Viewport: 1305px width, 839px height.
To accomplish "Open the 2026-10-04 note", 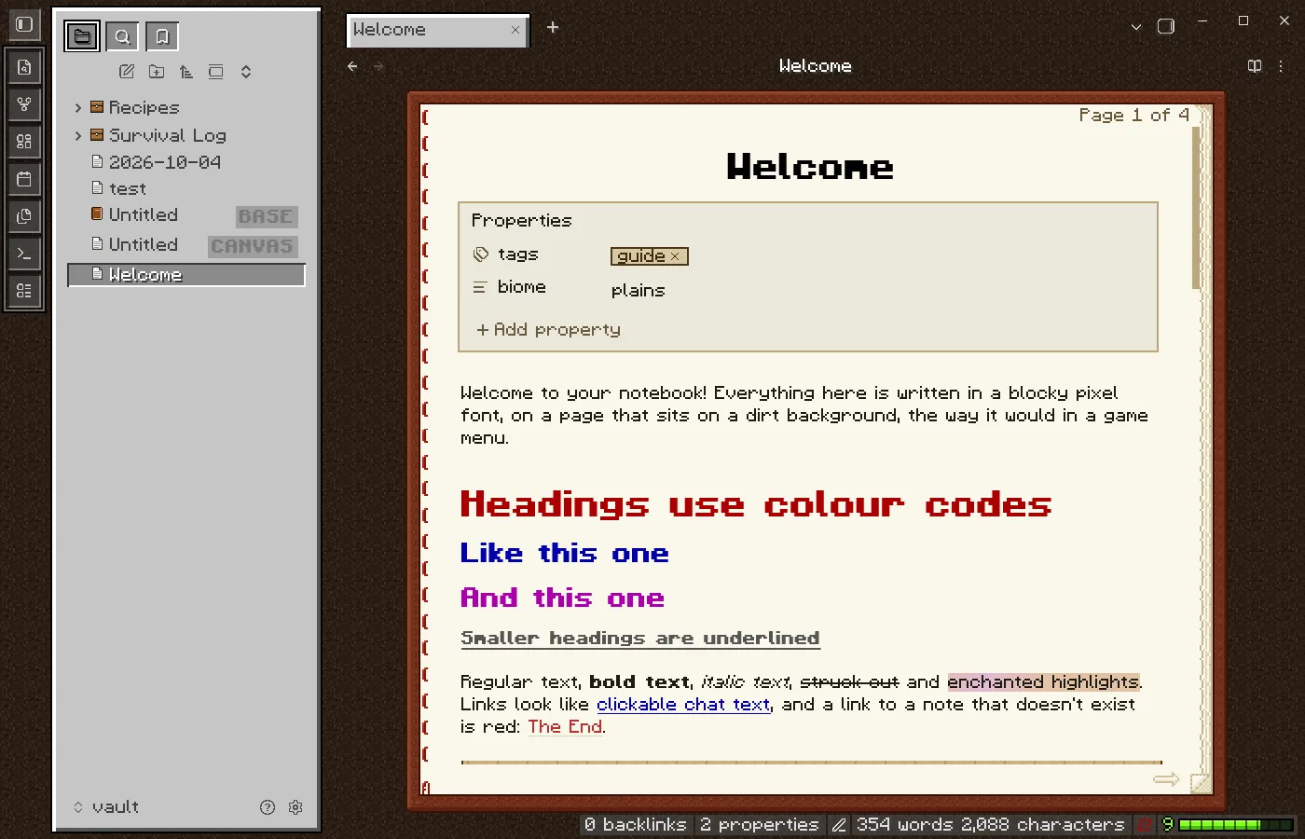I will (x=186, y=162).
